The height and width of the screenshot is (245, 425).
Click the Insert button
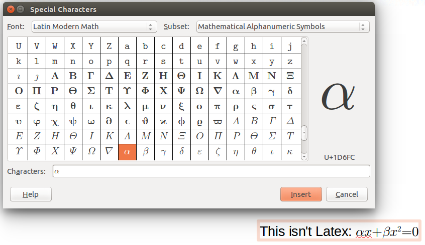pyautogui.click(x=301, y=194)
